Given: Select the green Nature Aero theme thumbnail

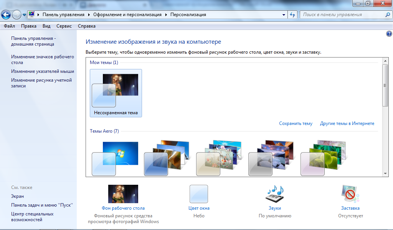Looking at the screenshot, I should [324, 158].
